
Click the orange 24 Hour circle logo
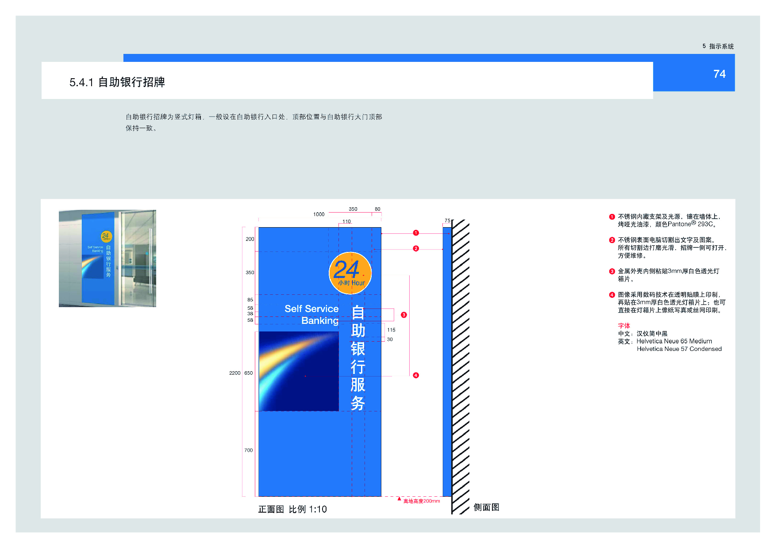pos(350,273)
